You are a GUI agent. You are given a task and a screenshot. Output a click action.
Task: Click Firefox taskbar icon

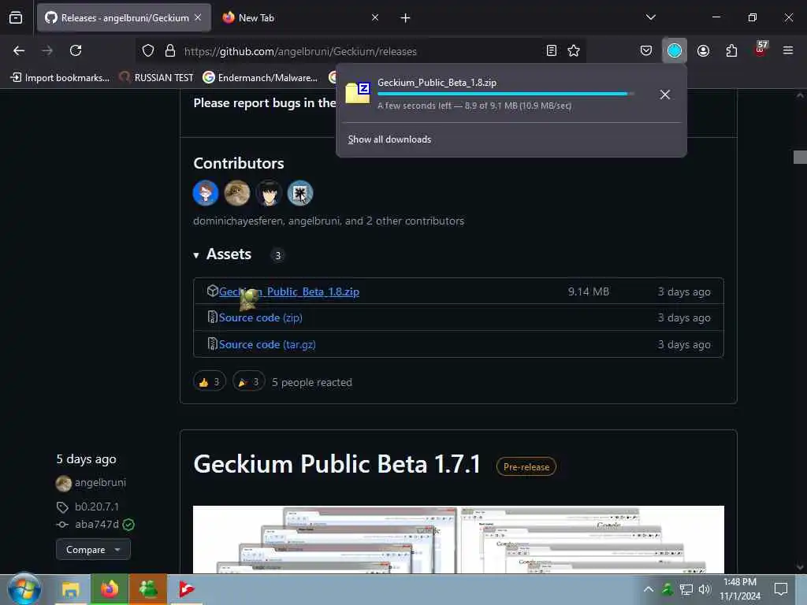point(109,589)
